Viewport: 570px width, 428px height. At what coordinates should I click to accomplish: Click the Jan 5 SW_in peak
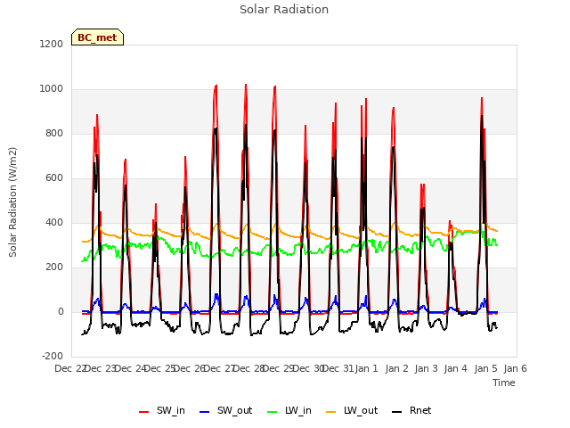482,99
